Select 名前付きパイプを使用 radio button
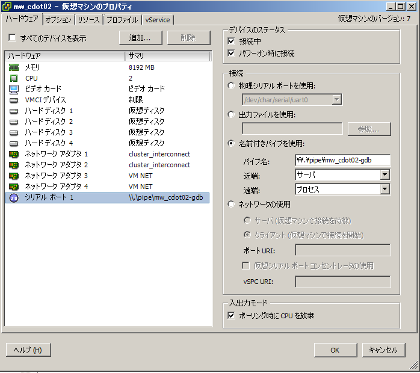420x373 pixels. (231, 144)
